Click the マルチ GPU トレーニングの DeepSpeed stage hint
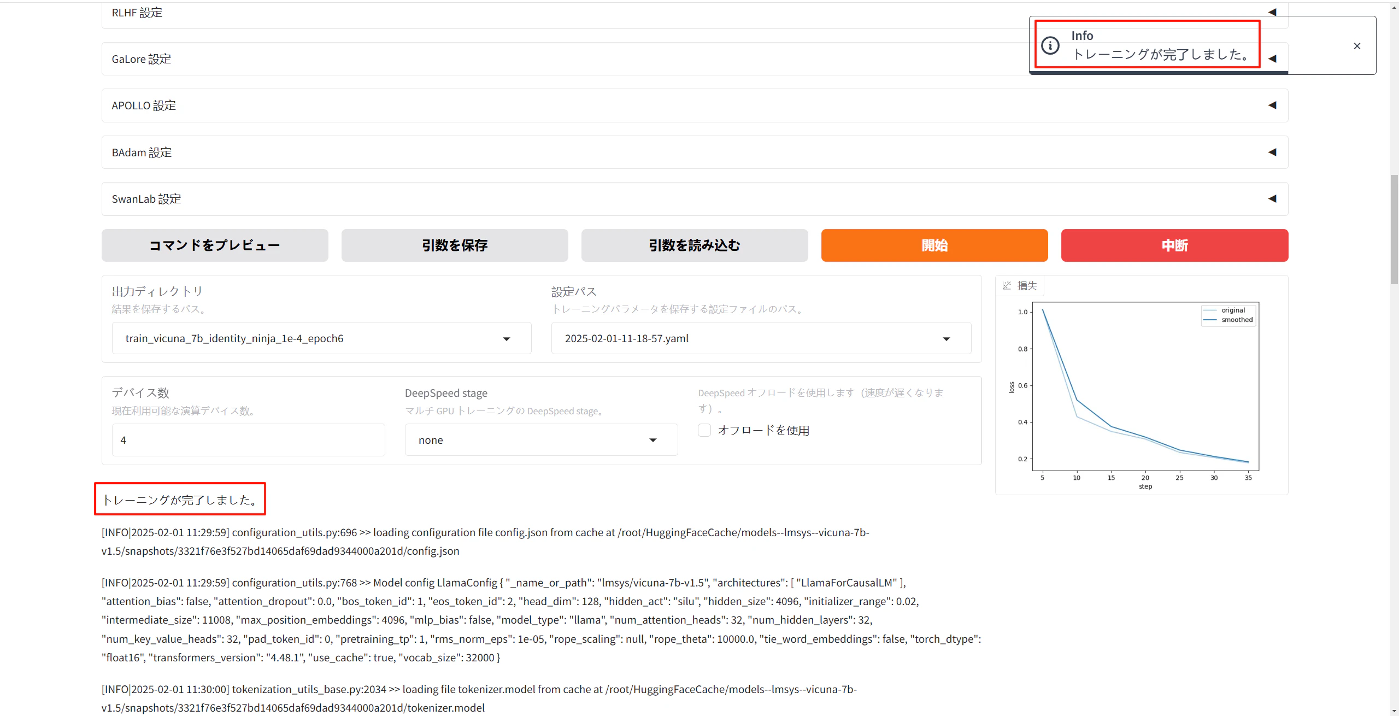Screen dimensions: 1399x716 point(505,411)
